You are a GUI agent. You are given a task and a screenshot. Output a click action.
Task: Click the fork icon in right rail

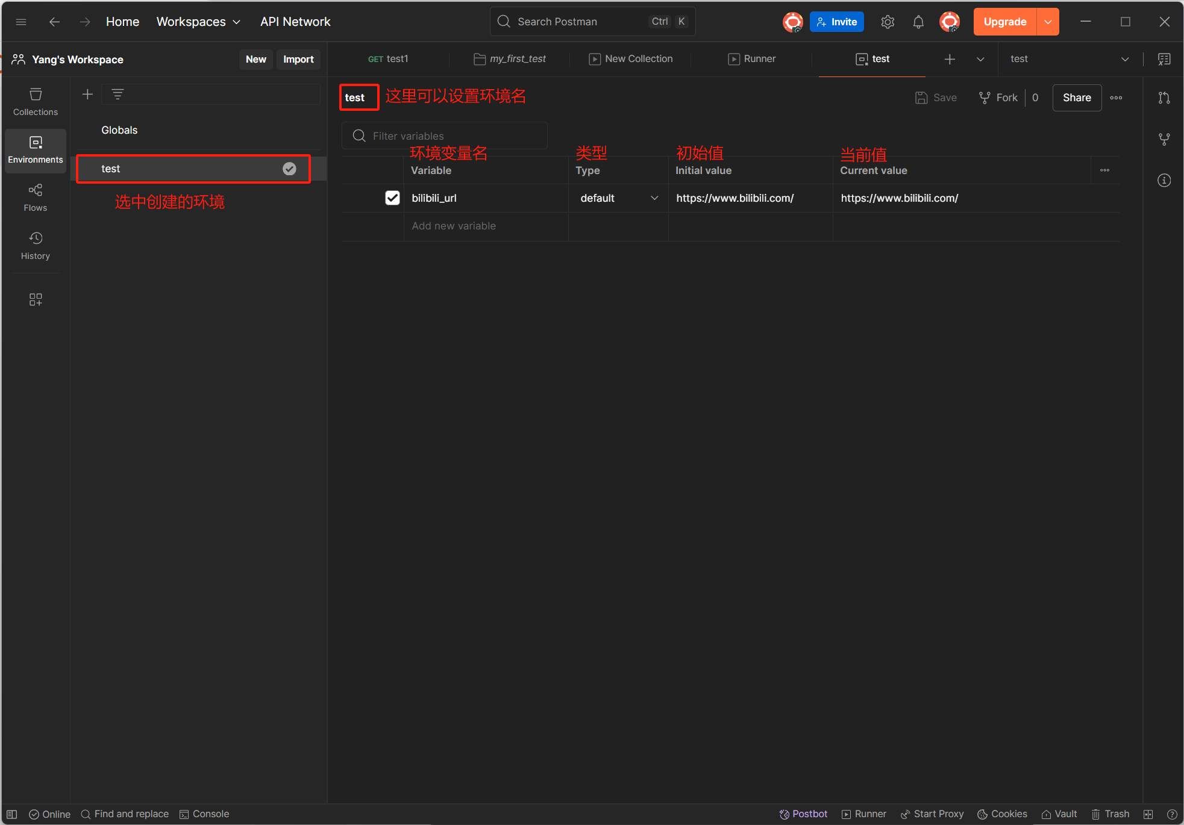coord(1164,139)
